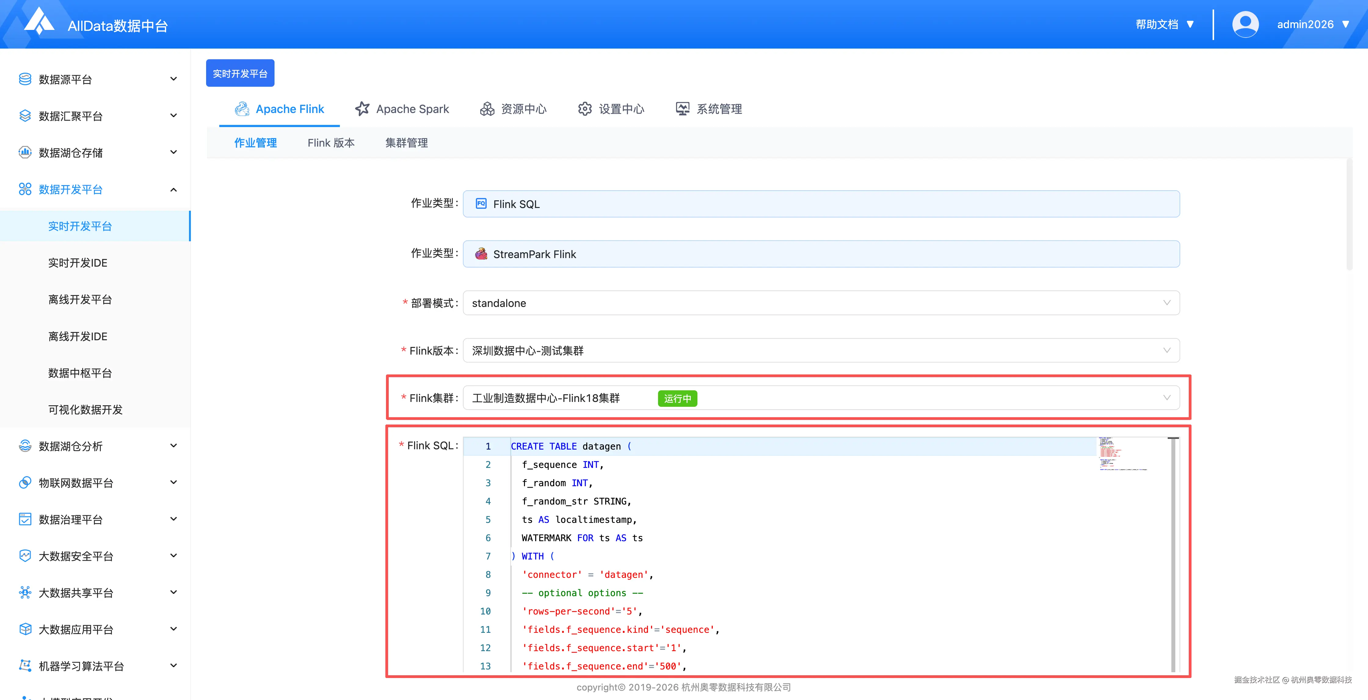Click the 实时开发平台 blue tag button

coord(240,73)
